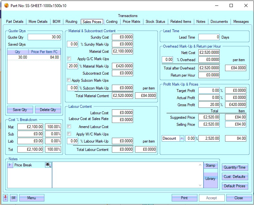Check the Amend Labour Cost box
Viewport: 254px width, 205px height.
(69, 127)
